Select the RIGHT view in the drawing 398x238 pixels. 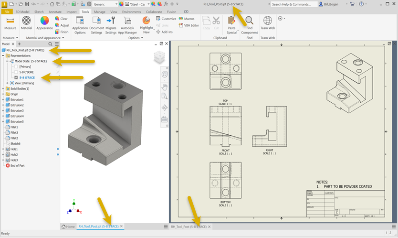click(269, 126)
